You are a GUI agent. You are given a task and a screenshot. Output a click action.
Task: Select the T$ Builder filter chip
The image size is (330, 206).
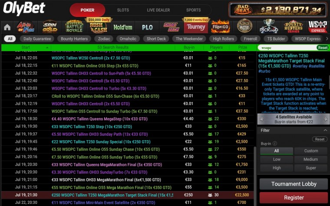coord(276,39)
